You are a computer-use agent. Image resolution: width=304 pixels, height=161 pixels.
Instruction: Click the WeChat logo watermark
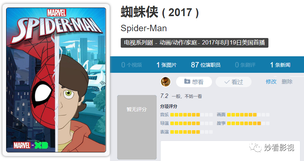[255, 147]
